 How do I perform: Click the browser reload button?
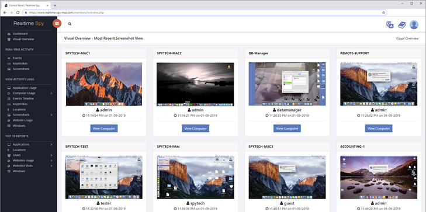pyautogui.click(x=18, y=12)
